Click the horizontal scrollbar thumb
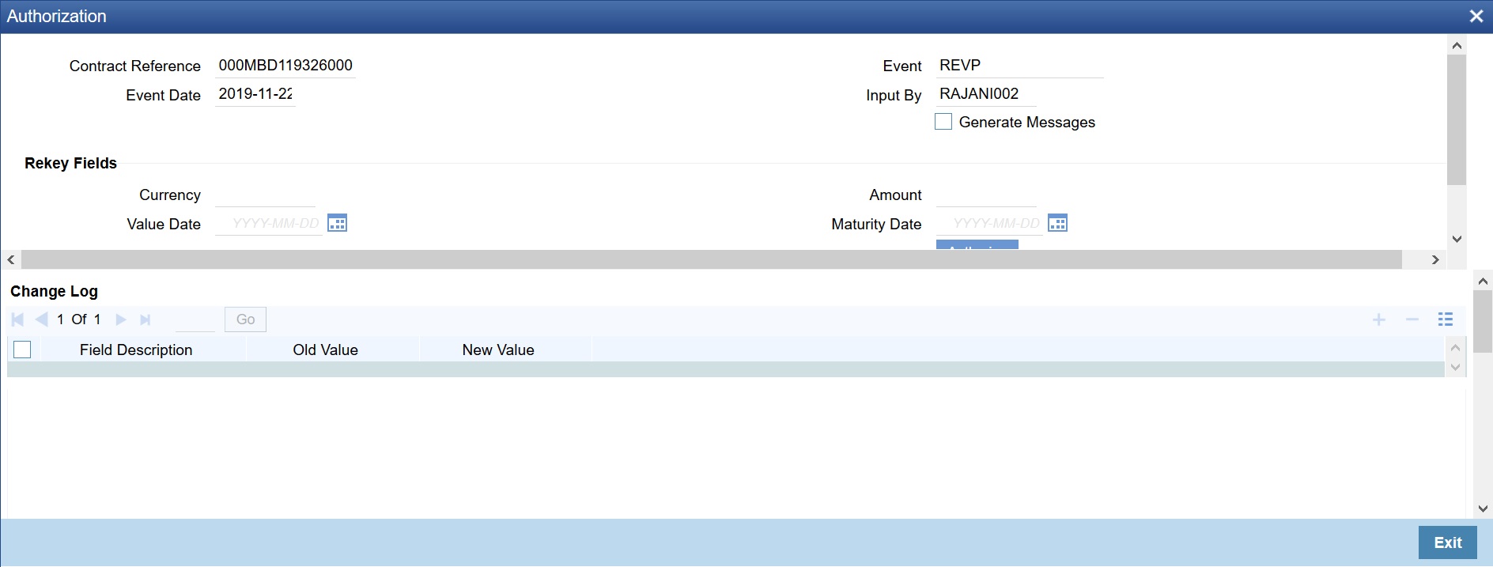This screenshot has height=567, width=1493. pyautogui.click(x=712, y=259)
